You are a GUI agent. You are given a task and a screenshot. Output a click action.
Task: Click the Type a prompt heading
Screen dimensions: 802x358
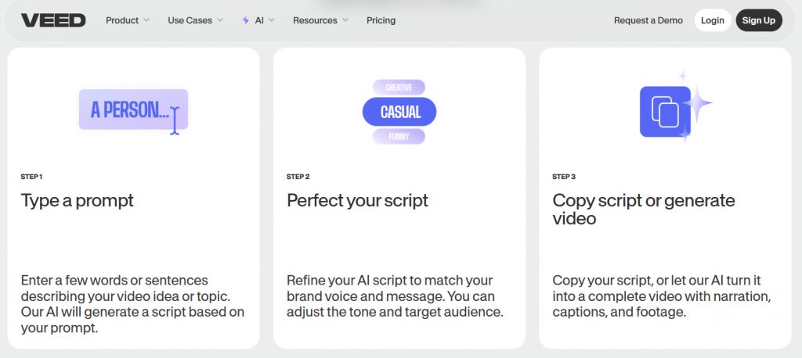point(78,201)
